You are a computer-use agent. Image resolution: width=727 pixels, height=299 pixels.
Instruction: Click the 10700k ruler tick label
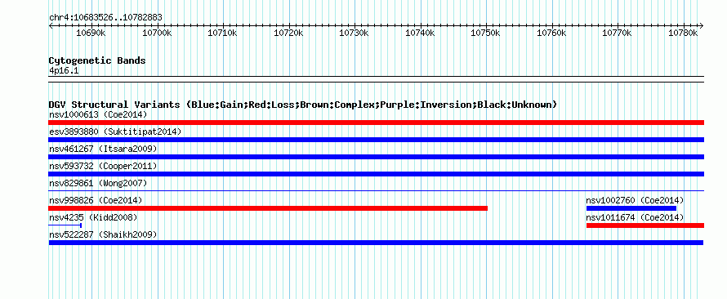click(x=157, y=33)
